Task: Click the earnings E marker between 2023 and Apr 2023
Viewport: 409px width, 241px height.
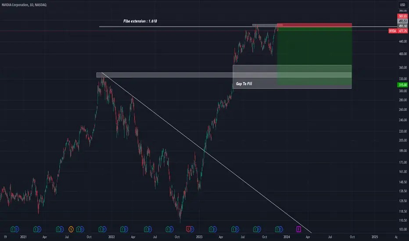Action: pyautogui.click(x=211, y=229)
